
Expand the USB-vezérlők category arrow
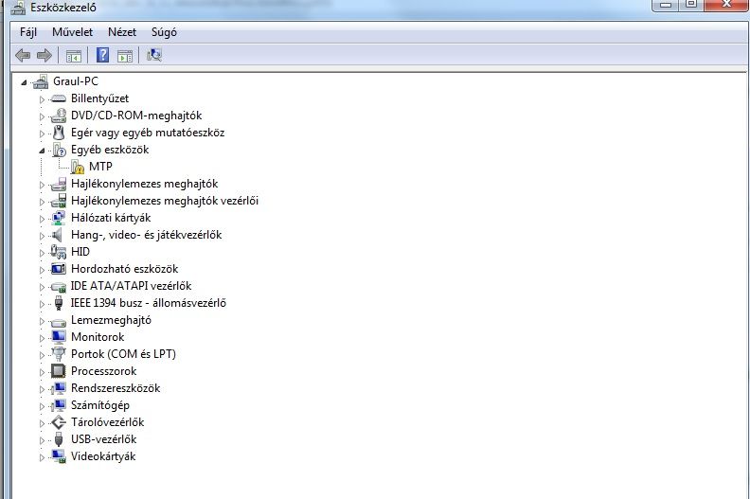[42, 440]
